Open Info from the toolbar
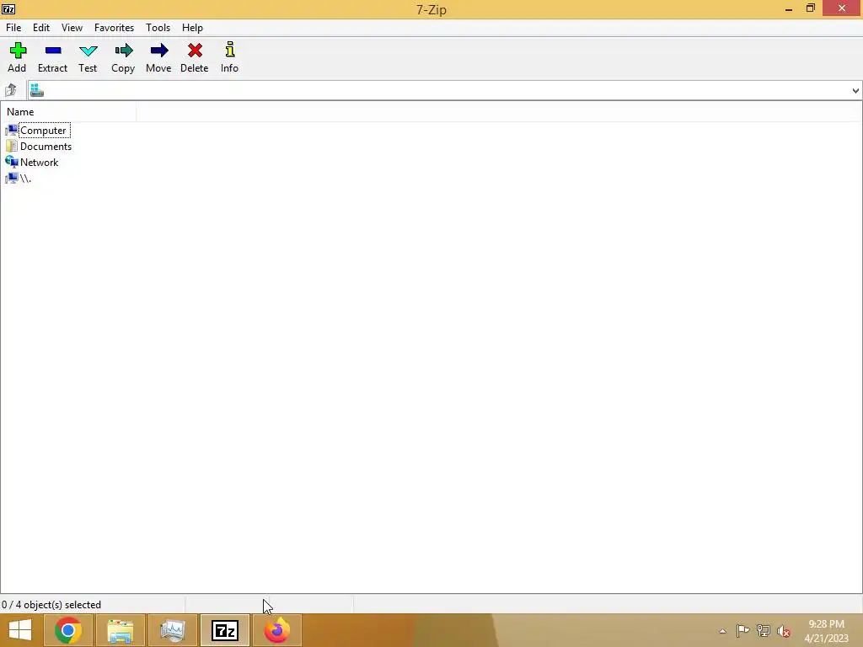 click(x=229, y=57)
